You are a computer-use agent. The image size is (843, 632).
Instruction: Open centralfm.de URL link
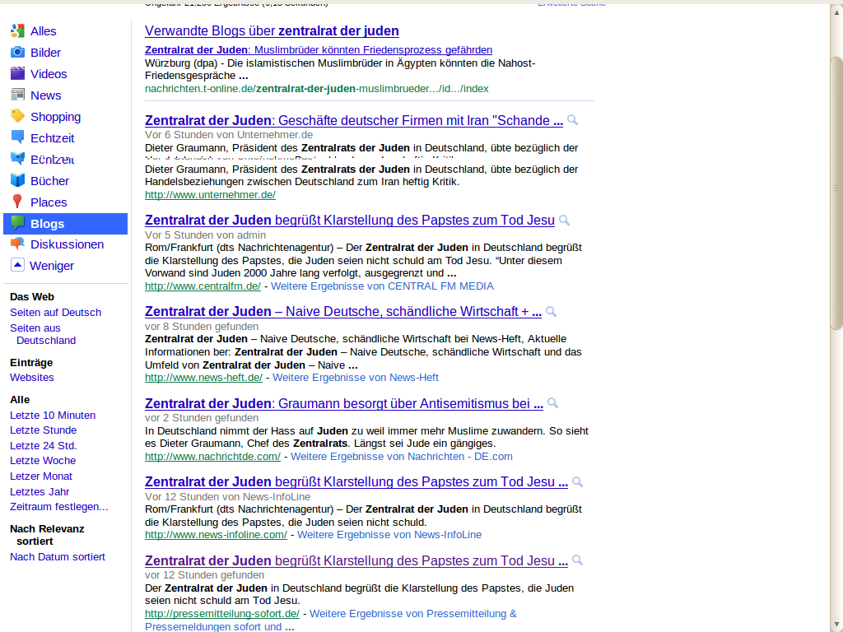click(203, 286)
